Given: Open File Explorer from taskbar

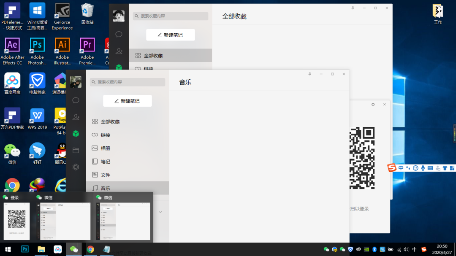Looking at the screenshot, I should click(41, 249).
